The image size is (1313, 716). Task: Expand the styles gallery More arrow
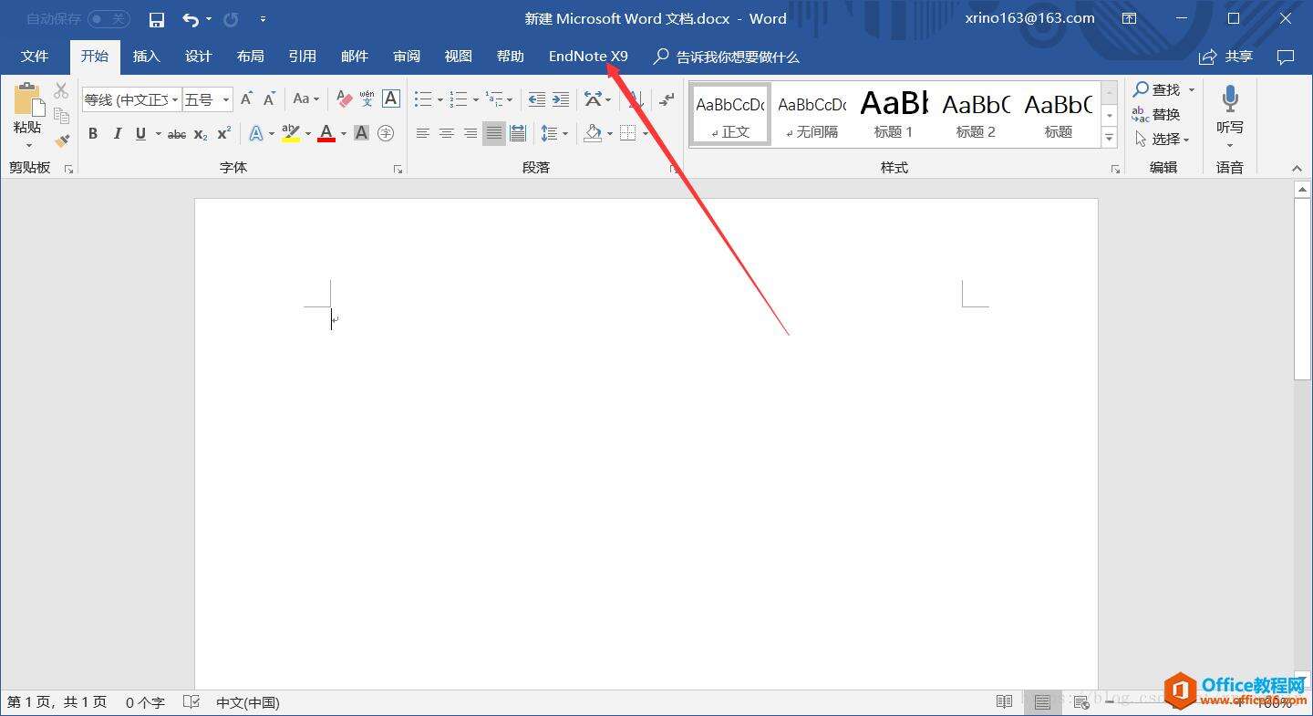click(1110, 139)
